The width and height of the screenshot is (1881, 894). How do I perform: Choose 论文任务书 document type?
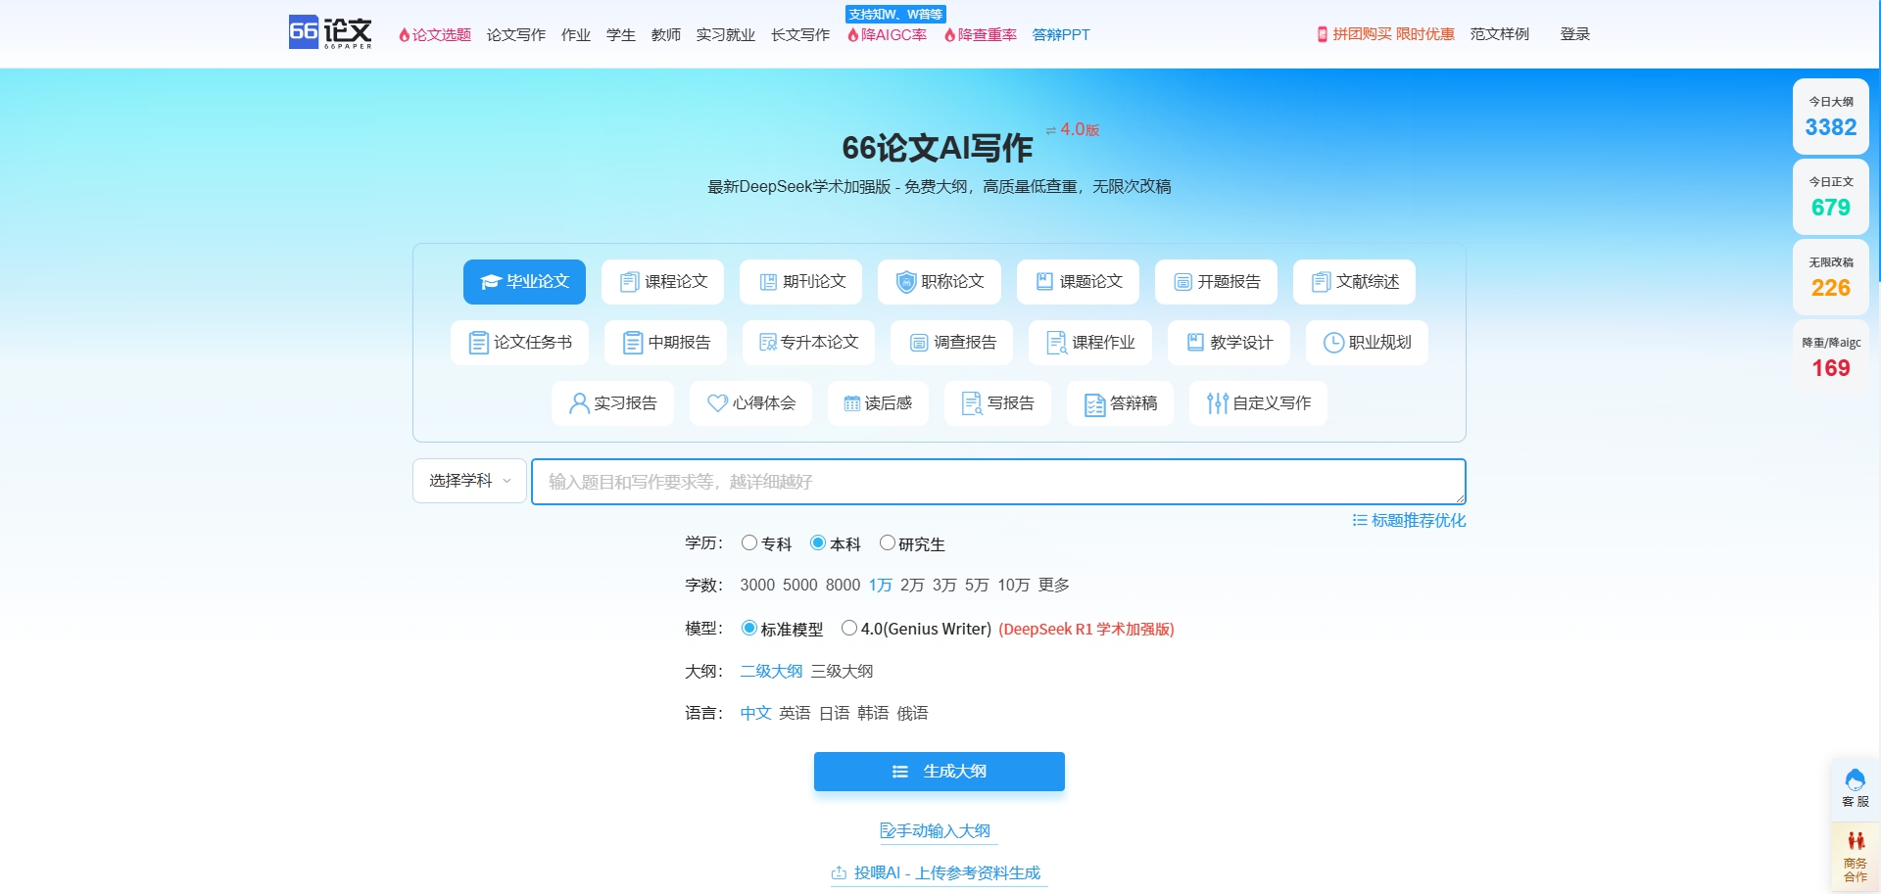click(x=519, y=343)
